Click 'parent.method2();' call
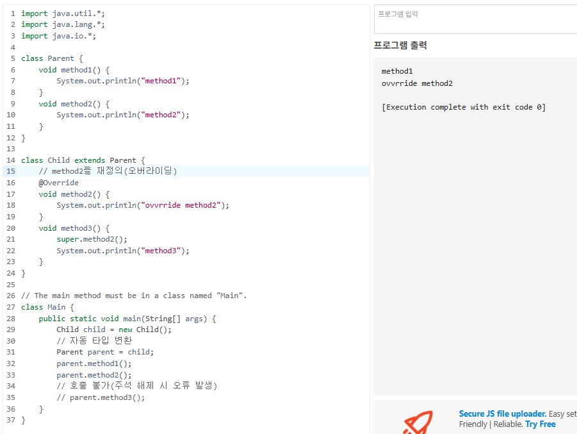Screen dimensions: 577x434 point(94,375)
